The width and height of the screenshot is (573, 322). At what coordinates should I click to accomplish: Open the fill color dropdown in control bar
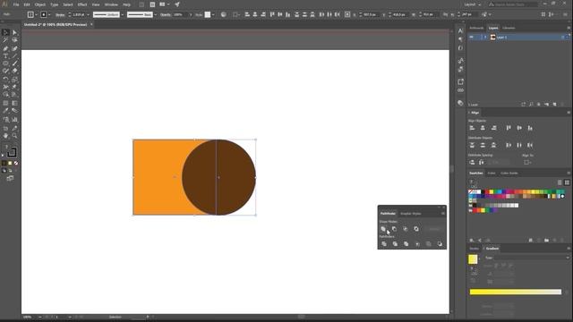36,14
